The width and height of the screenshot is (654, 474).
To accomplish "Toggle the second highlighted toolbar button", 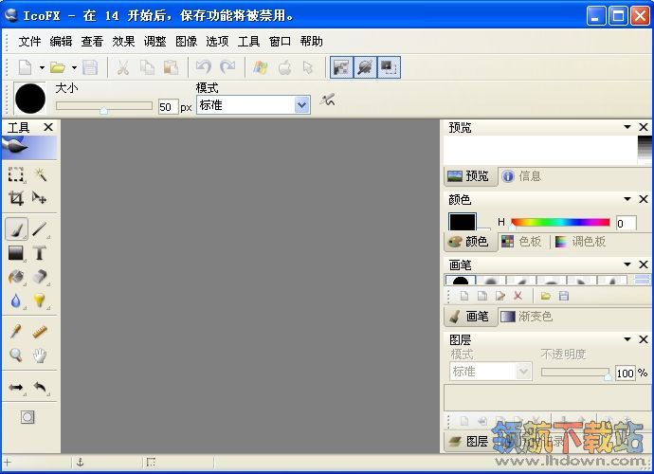I will coord(365,67).
